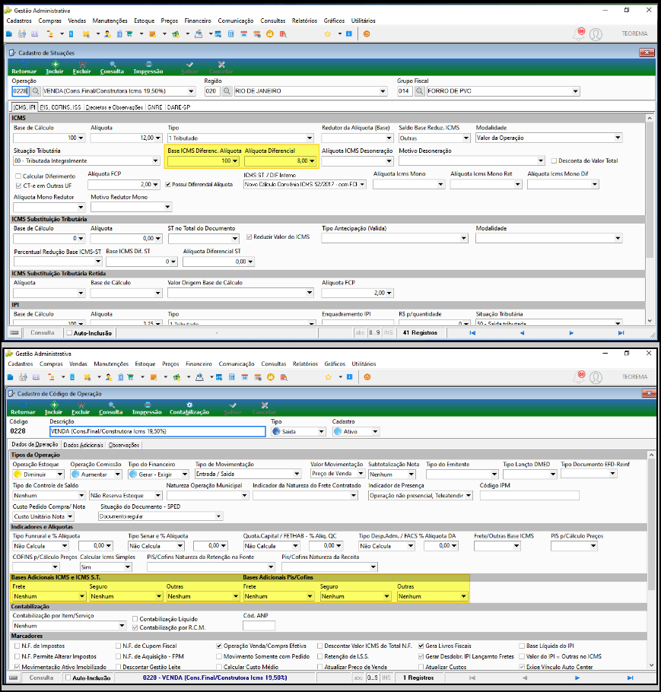Image resolution: width=661 pixels, height=692 pixels.
Task: Check Desconta do Valor Total
Action: click(x=555, y=160)
